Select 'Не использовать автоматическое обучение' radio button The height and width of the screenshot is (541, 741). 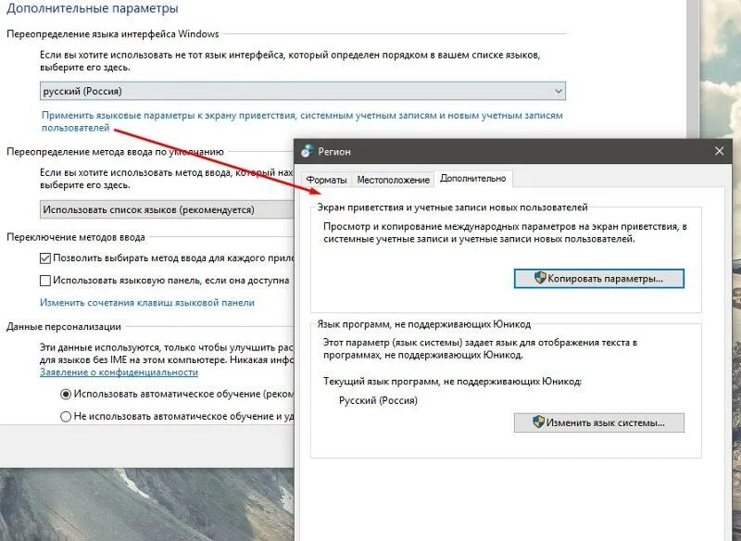(66, 416)
